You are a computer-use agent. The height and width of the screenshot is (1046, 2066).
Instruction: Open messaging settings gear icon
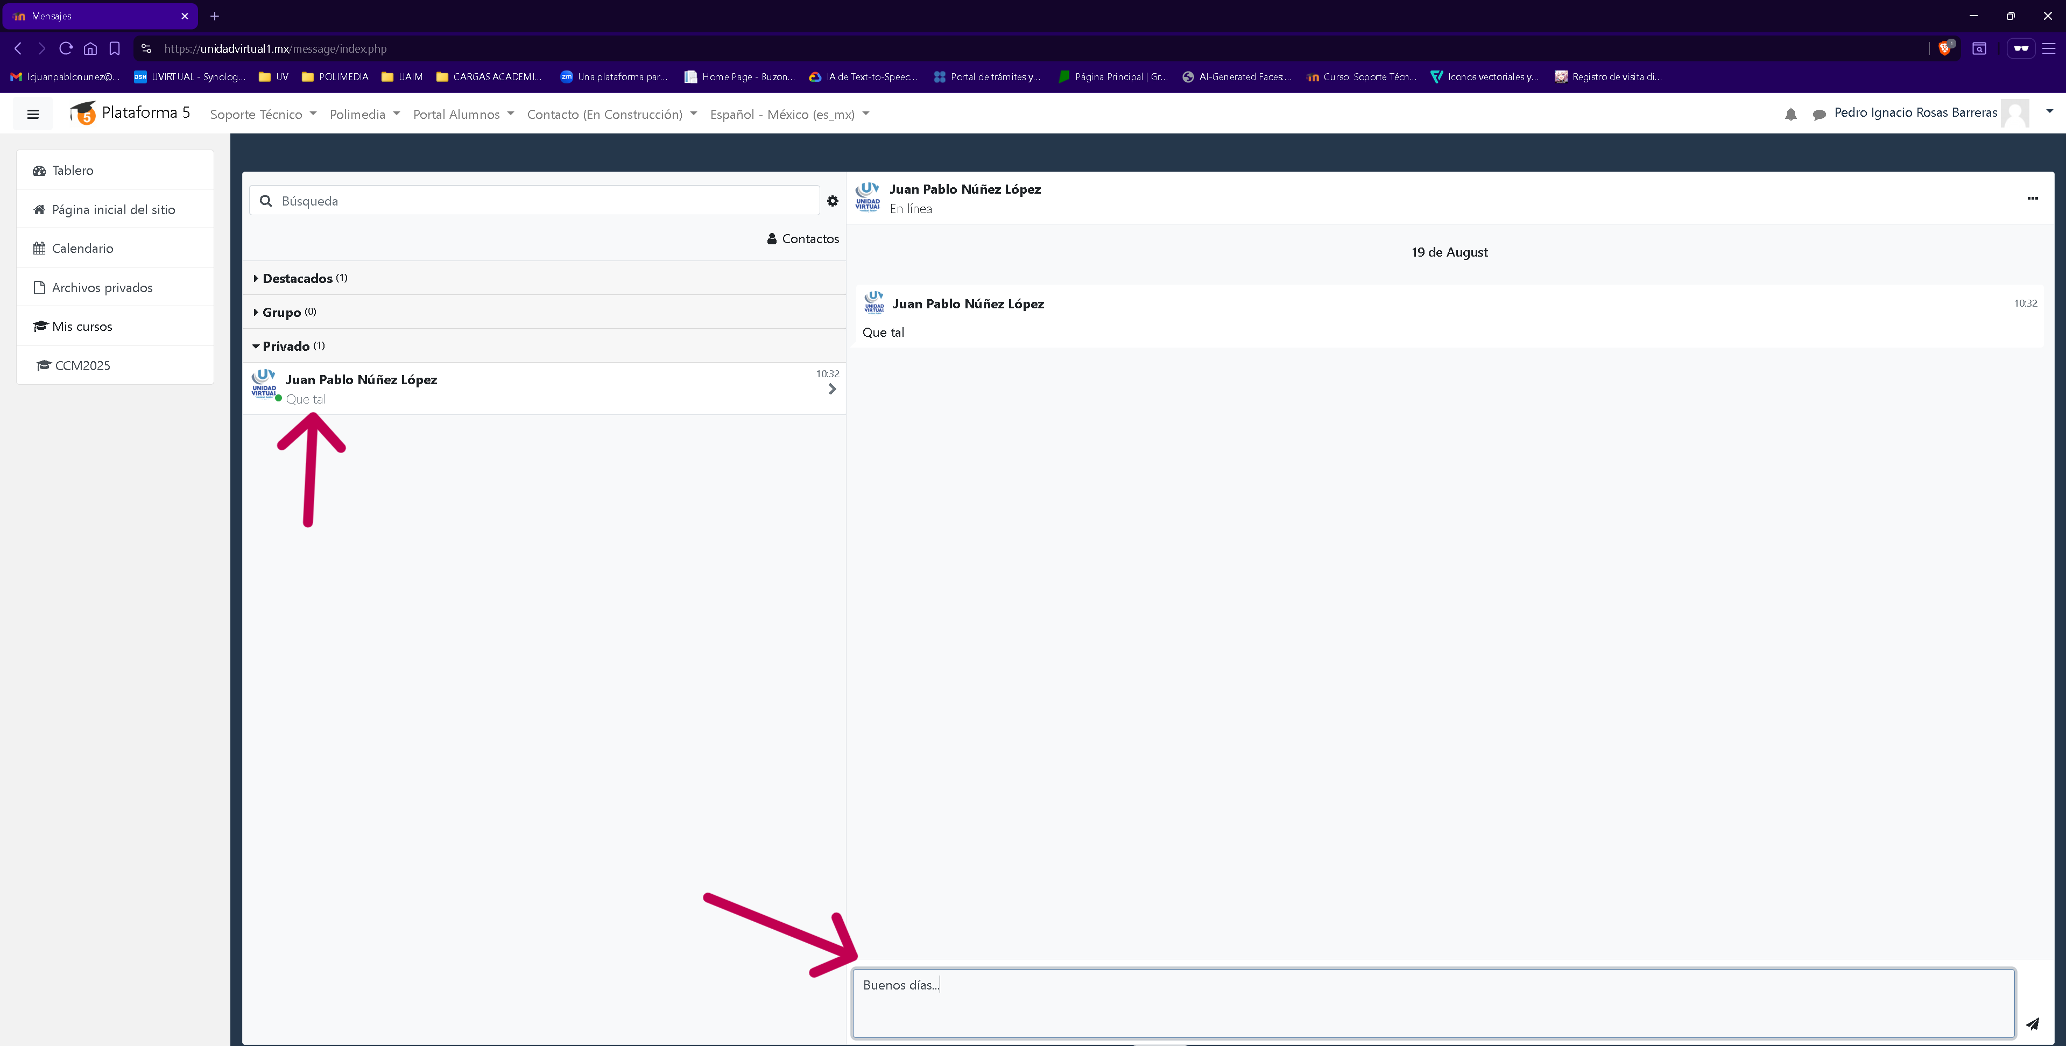click(833, 201)
